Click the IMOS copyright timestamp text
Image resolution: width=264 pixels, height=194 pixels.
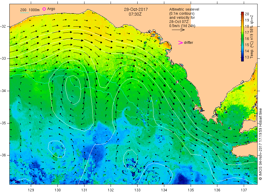(x=260, y=144)
